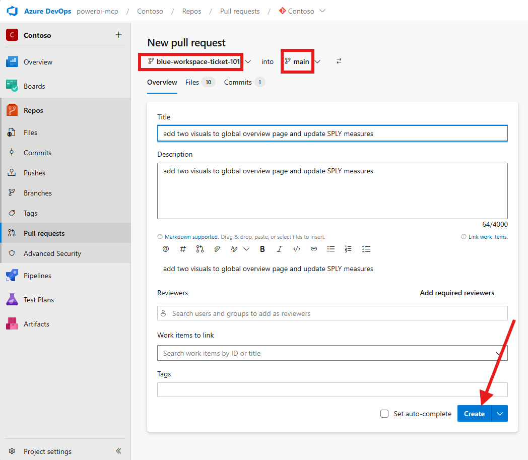The width and height of the screenshot is (528, 460).
Task: Expand the header formatting dropdown chevron
Action: (246, 249)
